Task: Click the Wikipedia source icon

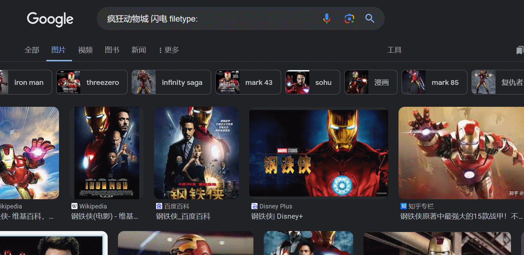Action: click(74, 206)
